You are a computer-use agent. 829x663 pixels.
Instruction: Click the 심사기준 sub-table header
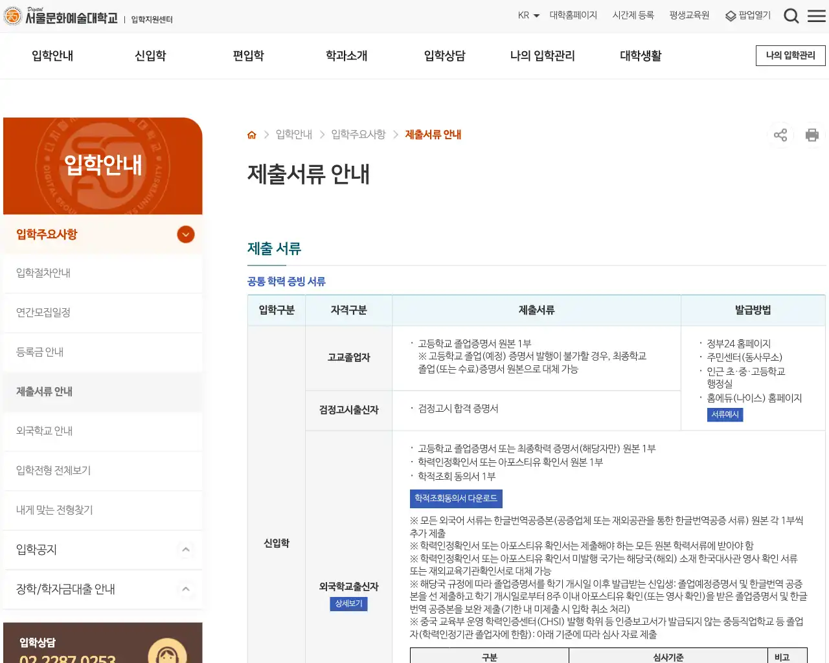pos(668,657)
